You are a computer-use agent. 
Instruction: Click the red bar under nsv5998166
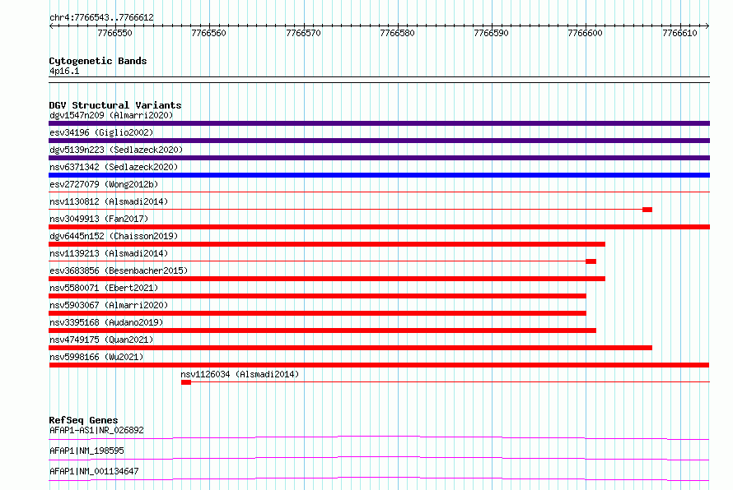379,365
